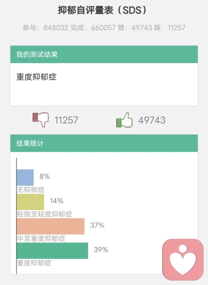Select the yellow 轻微至轻度抑郁症 bar
208x285 pixels.
click(30, 202)
